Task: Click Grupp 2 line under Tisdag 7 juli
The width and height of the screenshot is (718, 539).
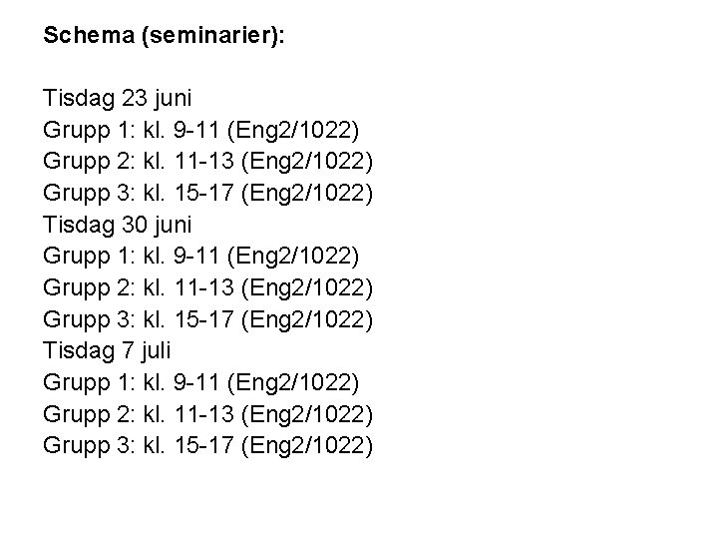Action: 207,415
